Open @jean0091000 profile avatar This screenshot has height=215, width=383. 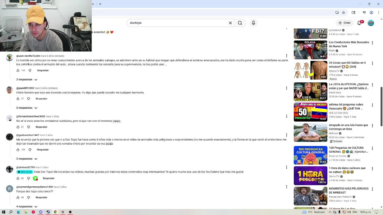tap(10, 90)
